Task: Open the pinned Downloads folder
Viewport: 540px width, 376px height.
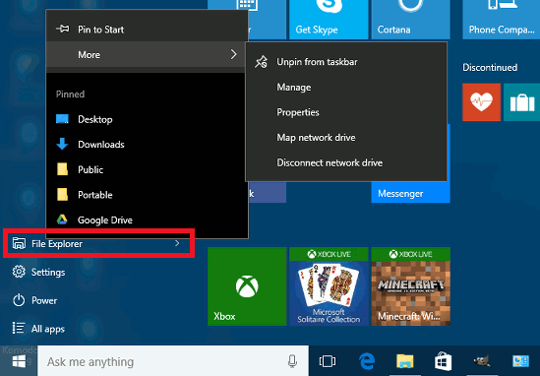Action: [x=147, y=145]
